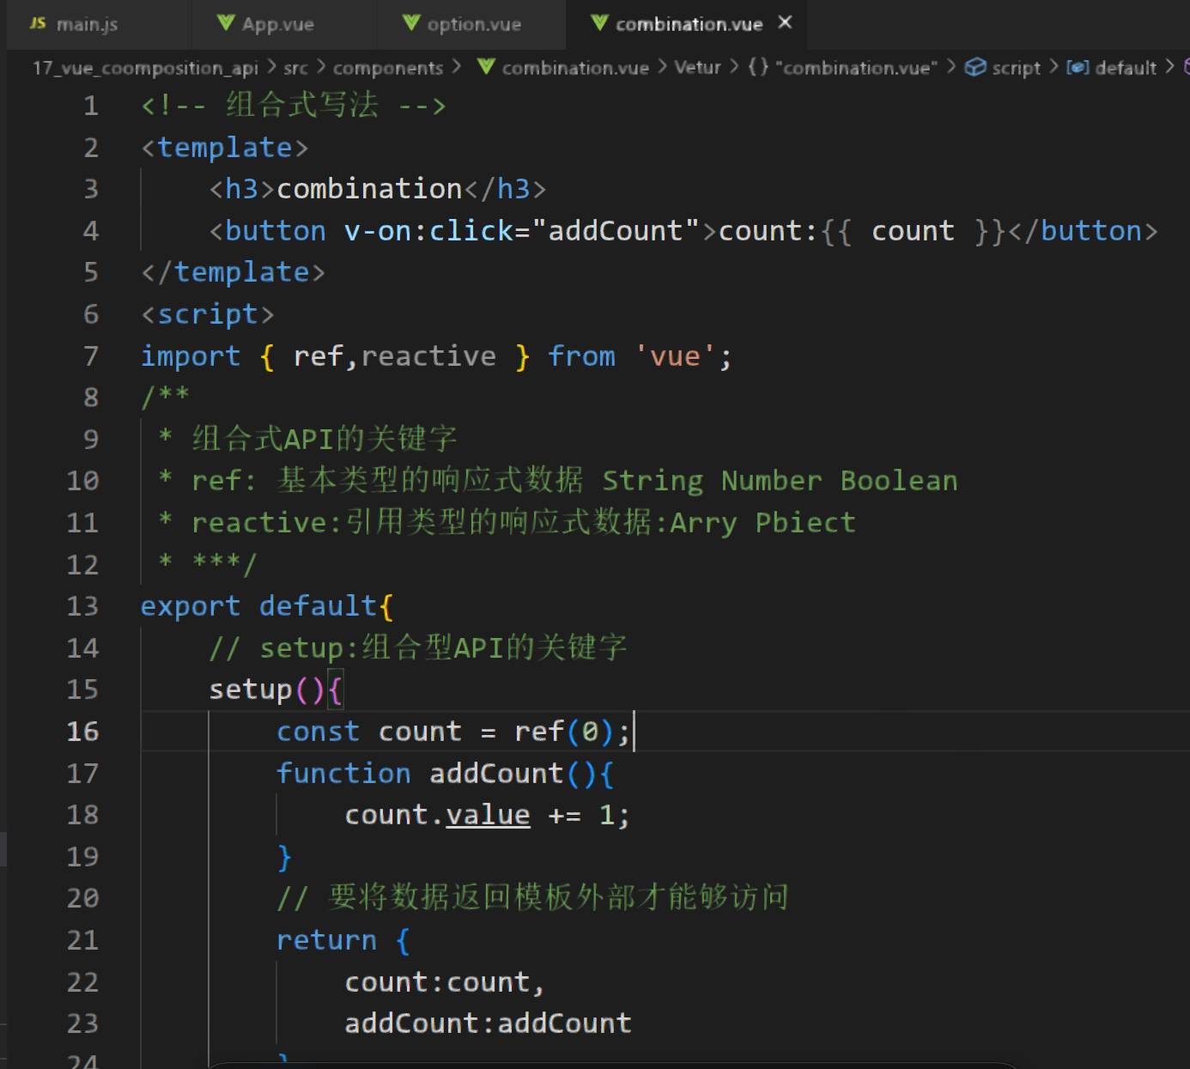Click ref(0) on line 16
Image resolution: width=1190 pixels, height=1069 pixels.
[x=564, y=732]
